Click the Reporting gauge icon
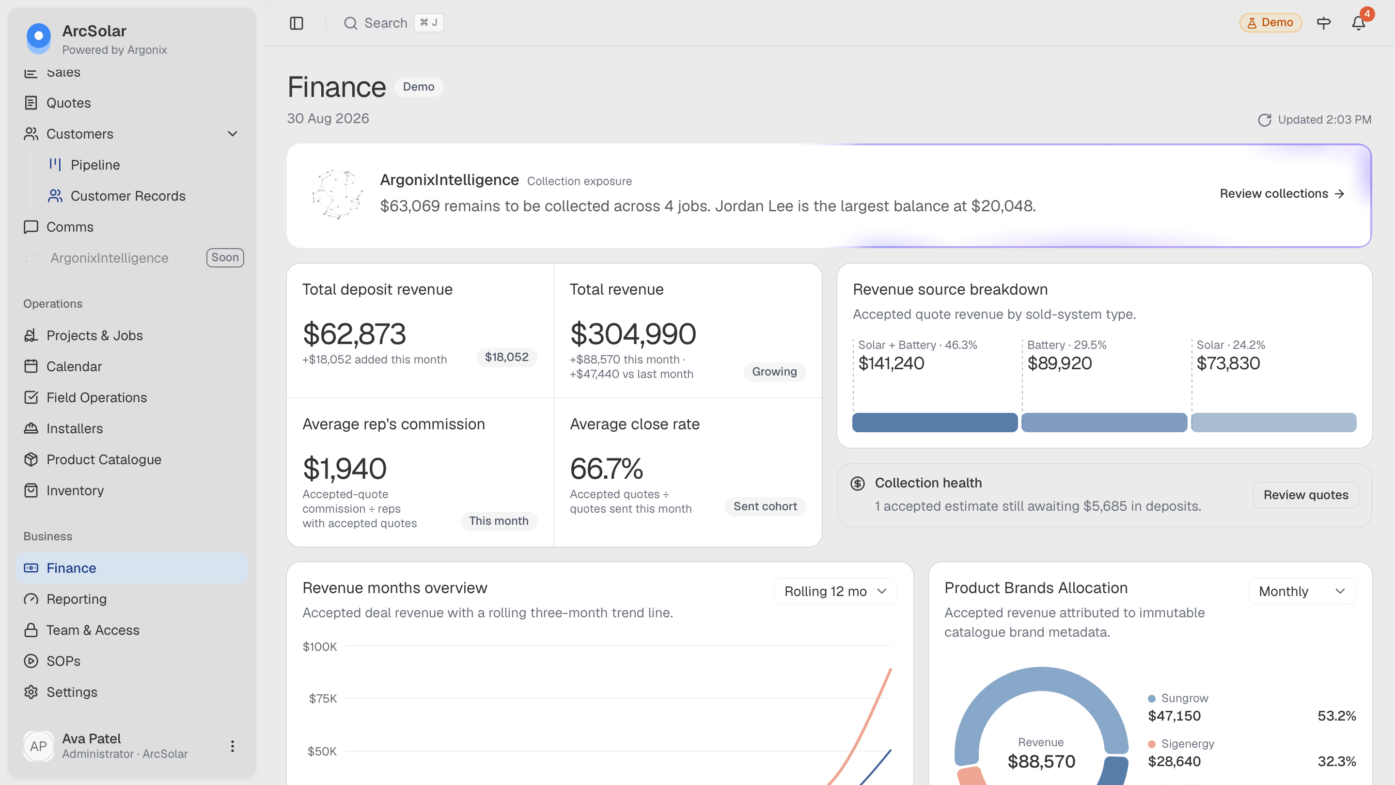The image size is (1395, 785). pyautogui.click(x=31, y=599)
